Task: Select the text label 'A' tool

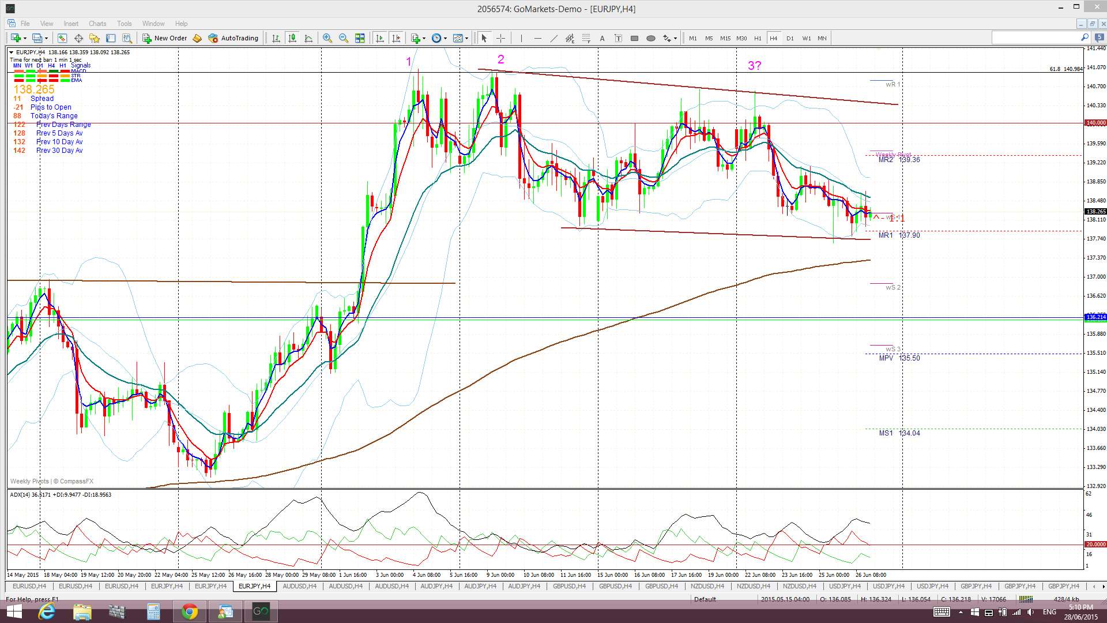Action: point(602,38)
